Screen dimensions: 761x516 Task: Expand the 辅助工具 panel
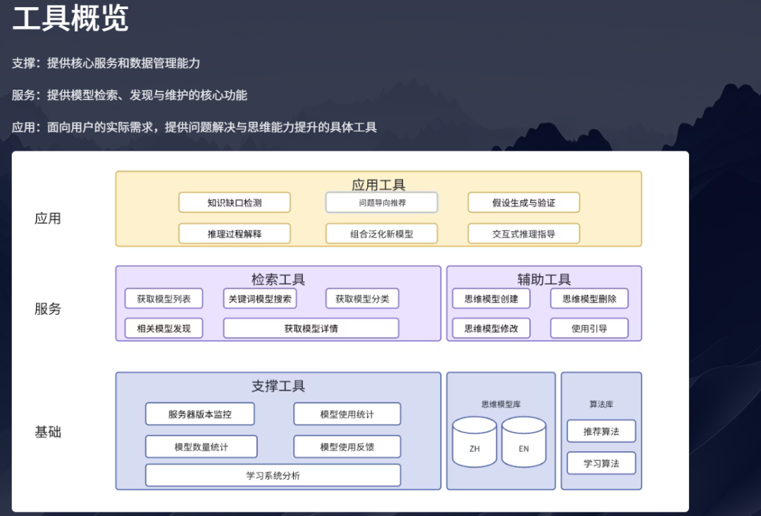[544, 278]
